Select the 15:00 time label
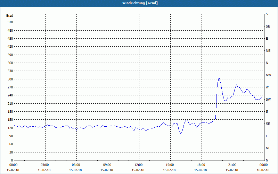This screenshot has width=278, height=174. (170, 165)
